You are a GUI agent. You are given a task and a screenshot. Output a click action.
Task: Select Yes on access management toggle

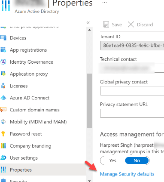[x=112, y=160]
